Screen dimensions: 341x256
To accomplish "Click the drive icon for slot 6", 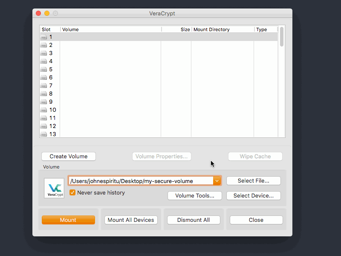I will pyautogui.click(x=44, y=78).
